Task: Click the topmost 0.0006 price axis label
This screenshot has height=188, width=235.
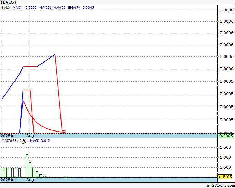Action: click(226, 10)
